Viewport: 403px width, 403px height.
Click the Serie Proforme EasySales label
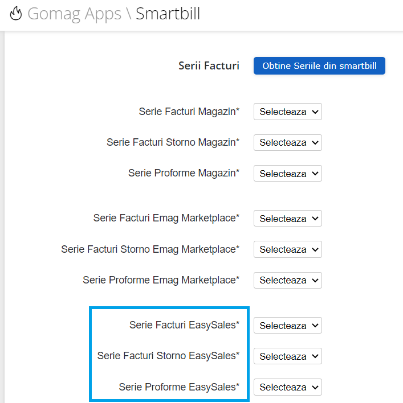click(x=179, y=387)
